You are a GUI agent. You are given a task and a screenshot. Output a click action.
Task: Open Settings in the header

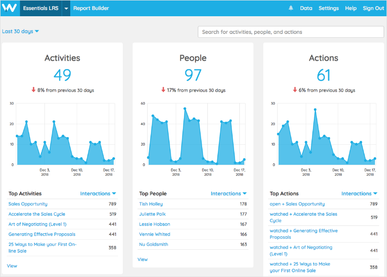[x=329, y=8]
